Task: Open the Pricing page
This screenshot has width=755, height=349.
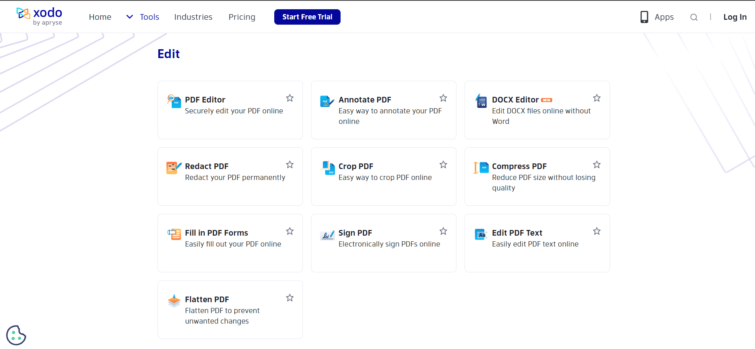Action: click(242, 17)
